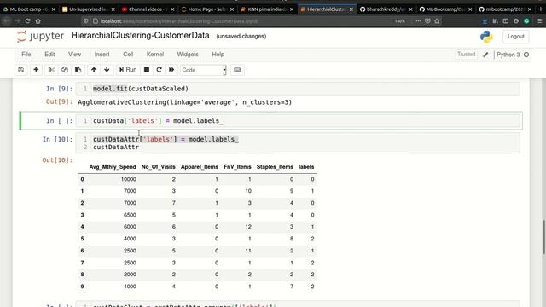The height and width of the screenshot is (307, 546).
Task: Click the Out[9] AgglomerativeClustering output text
Action: tap(185, 102)
